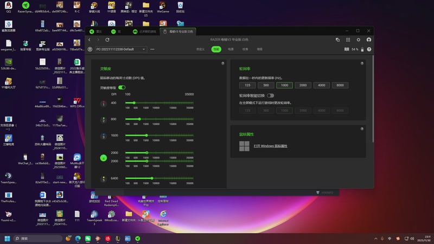
Task: Open the 高级 sub-tab
Action: [260, 49]
